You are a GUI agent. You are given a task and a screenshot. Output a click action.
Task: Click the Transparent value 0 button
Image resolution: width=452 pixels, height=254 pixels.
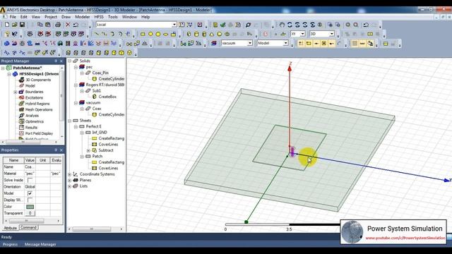[30, 213]
